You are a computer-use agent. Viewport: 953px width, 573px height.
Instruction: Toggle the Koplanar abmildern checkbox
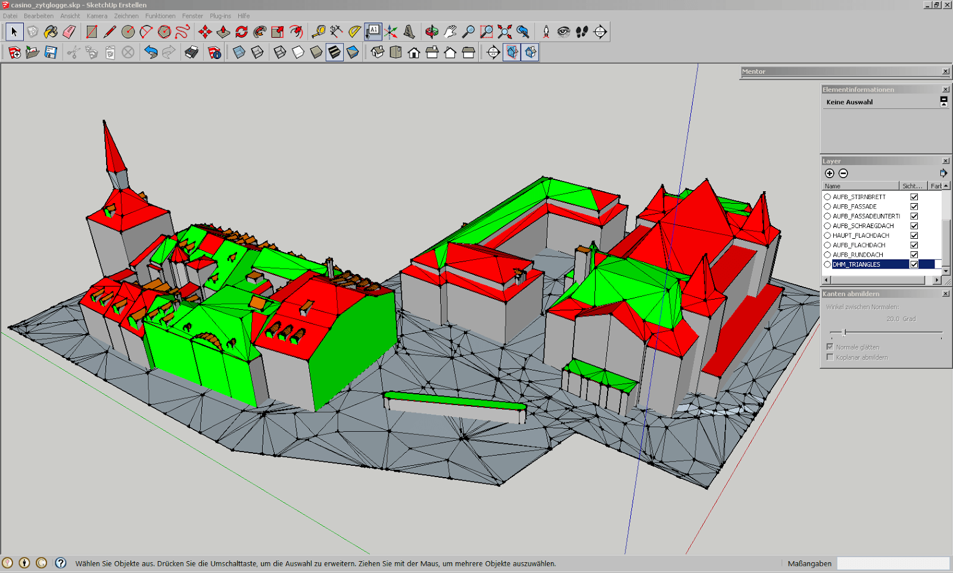pos(830,357)
